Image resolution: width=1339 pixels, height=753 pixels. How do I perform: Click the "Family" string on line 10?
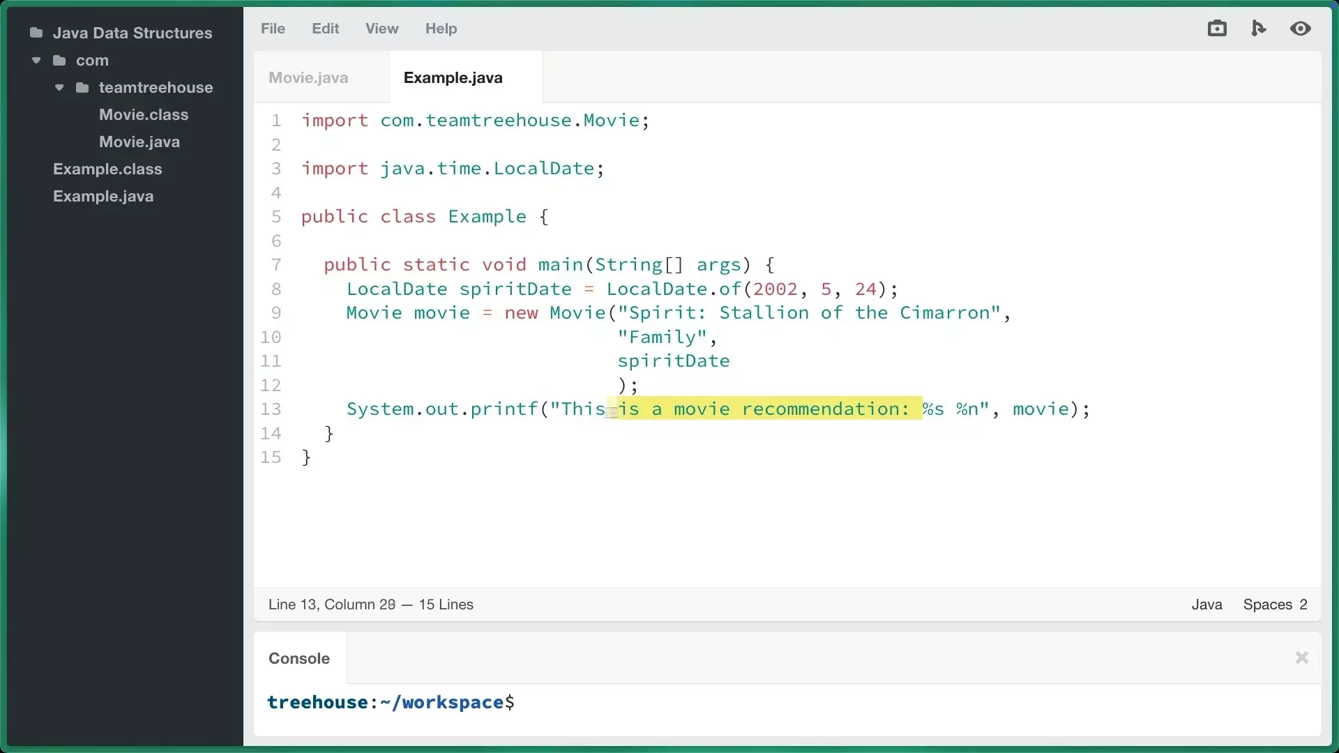[663, 337]
